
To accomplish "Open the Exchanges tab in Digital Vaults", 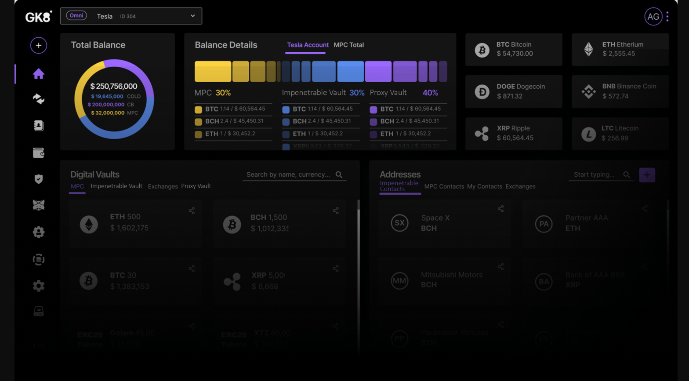I will click(163, 186).
